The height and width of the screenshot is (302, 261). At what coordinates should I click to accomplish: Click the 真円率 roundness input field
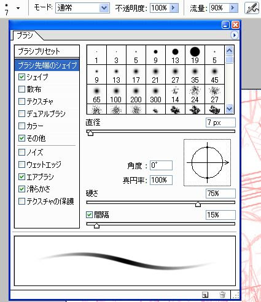(x=161, y=180)
